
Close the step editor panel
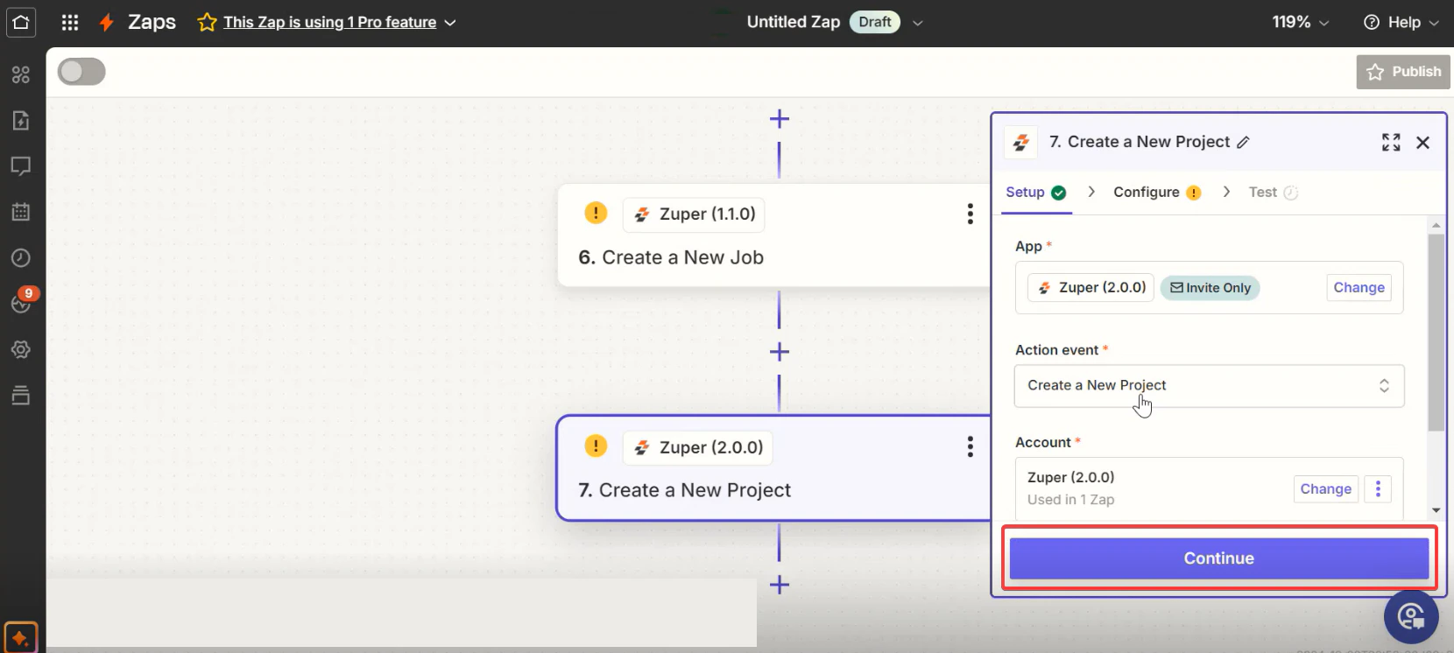(x=1422, y=142)
